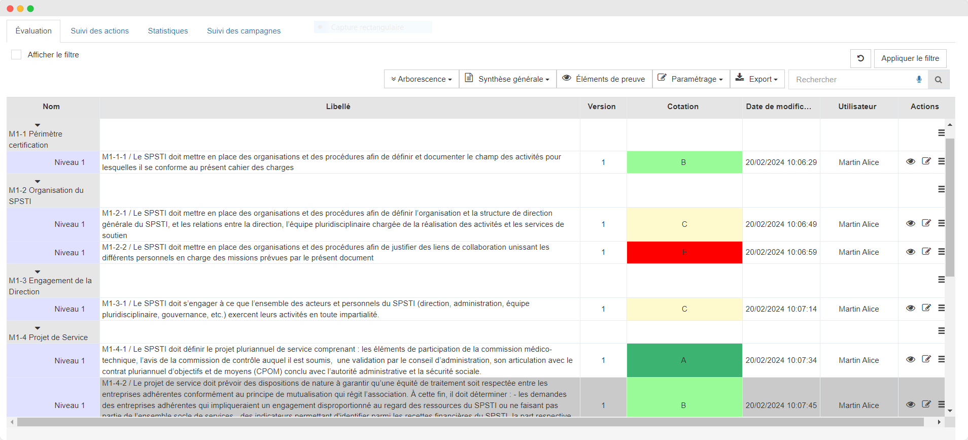Collapse M1-3 Engagement de la Direction group
The width and height of the screenshot is (968, 440).
[x=38, y=272]
